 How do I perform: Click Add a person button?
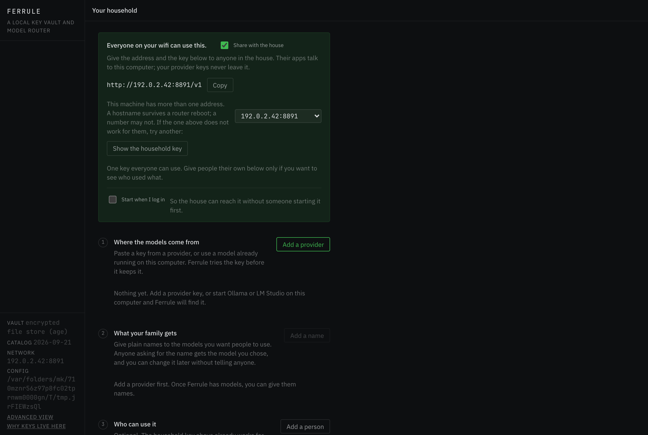305,426
